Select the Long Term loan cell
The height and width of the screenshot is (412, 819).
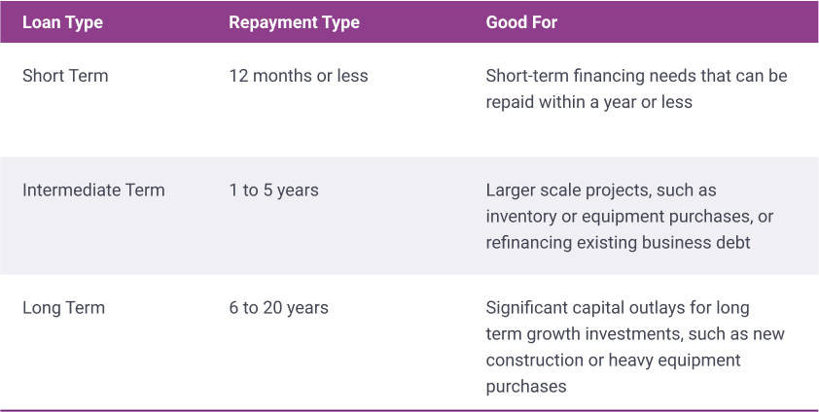click(x=64, y=308)
